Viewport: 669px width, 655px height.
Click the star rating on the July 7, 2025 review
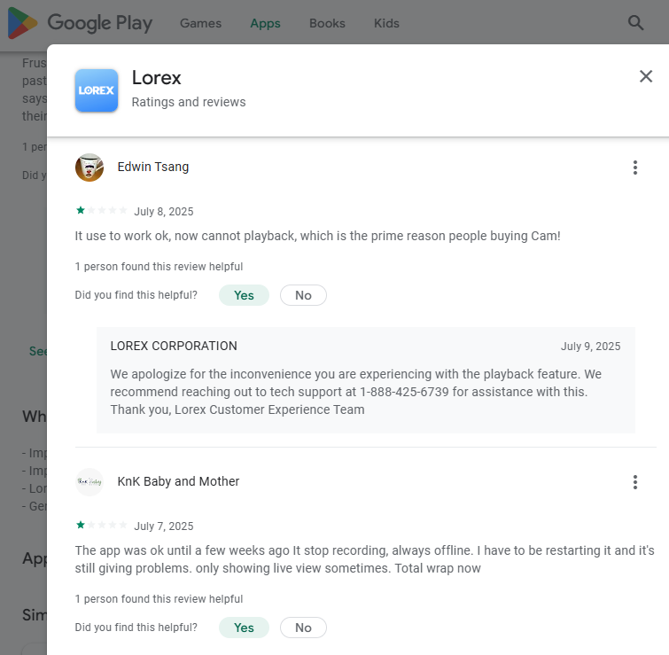pos(101,525)
